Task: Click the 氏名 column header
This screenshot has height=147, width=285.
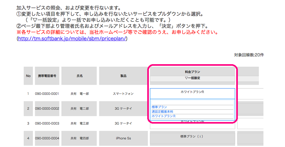Action: tap(79, 76)
